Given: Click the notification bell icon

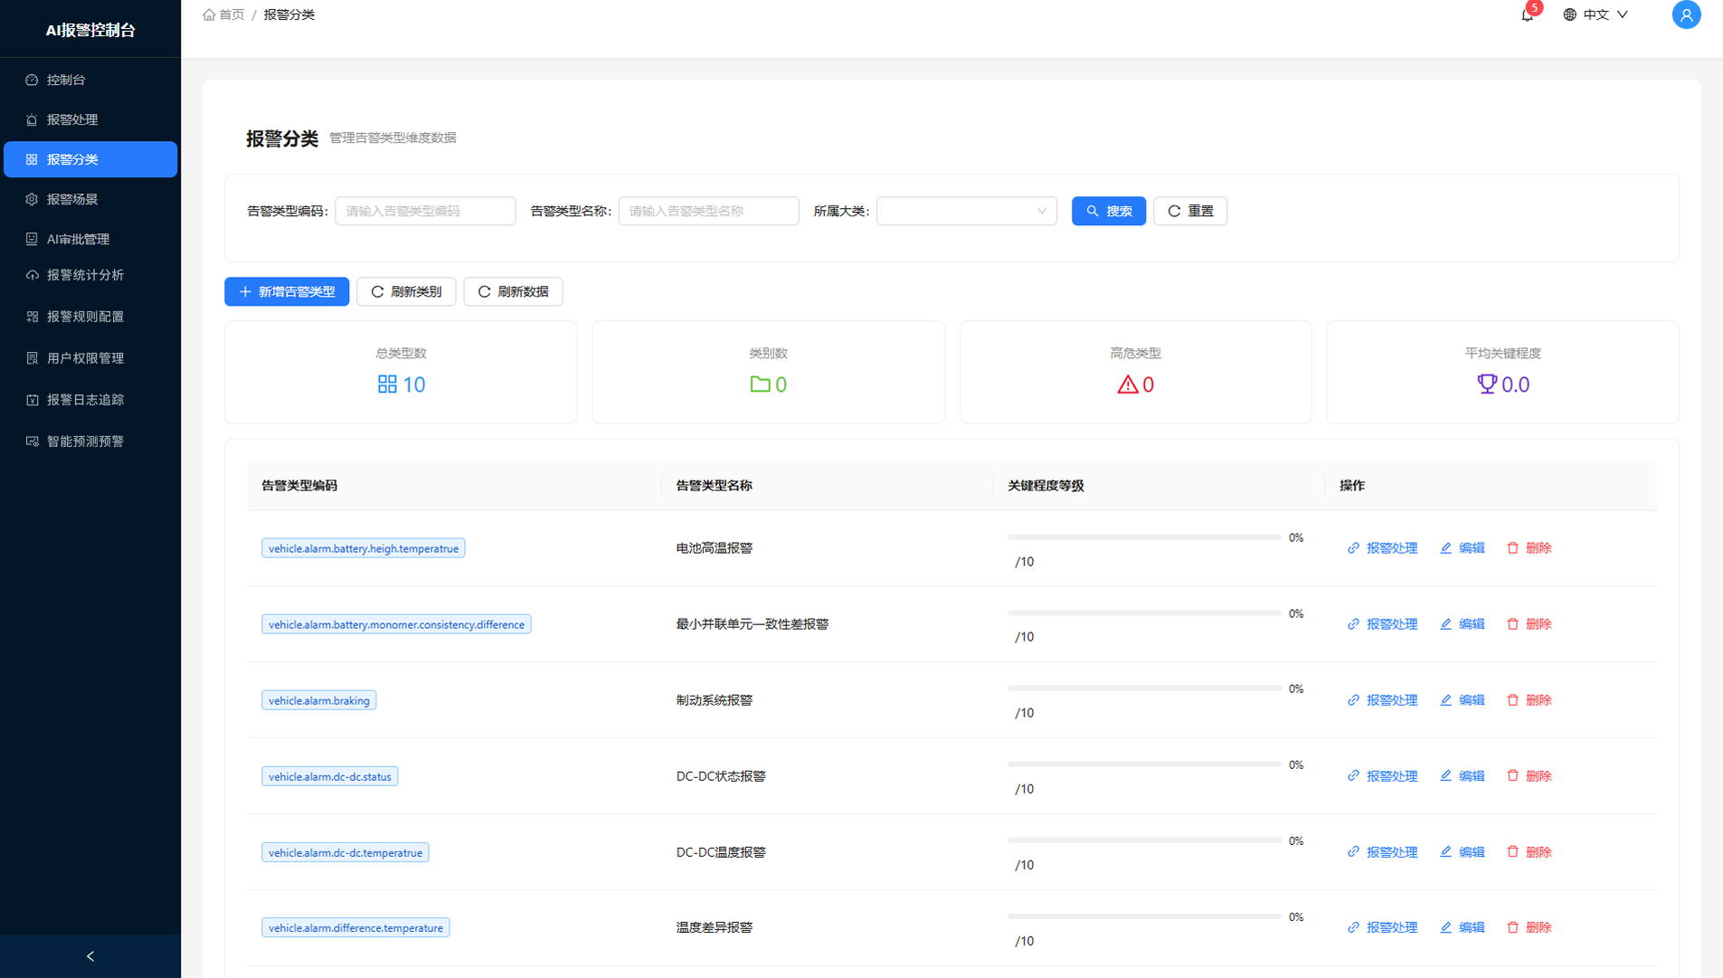Looking at the screenshot, I should (x=1527, y=15).
